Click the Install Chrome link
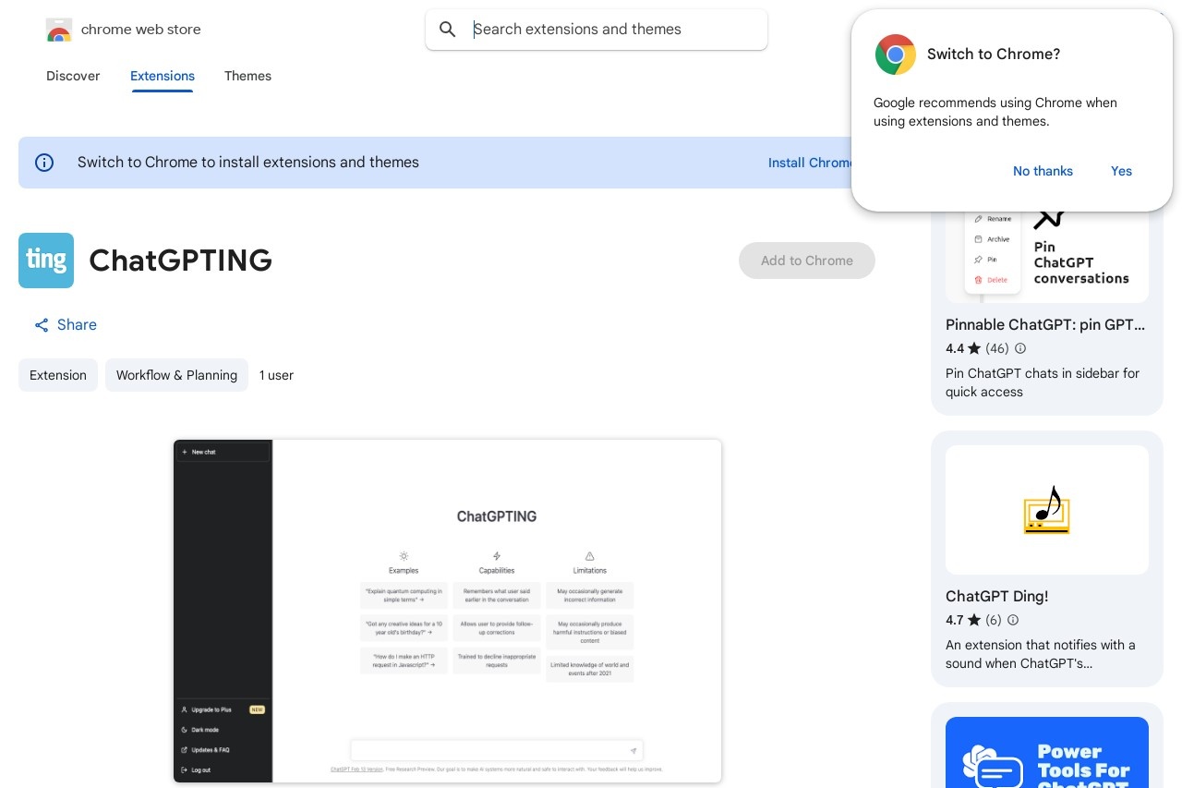1182x788 pixels. 811,163
